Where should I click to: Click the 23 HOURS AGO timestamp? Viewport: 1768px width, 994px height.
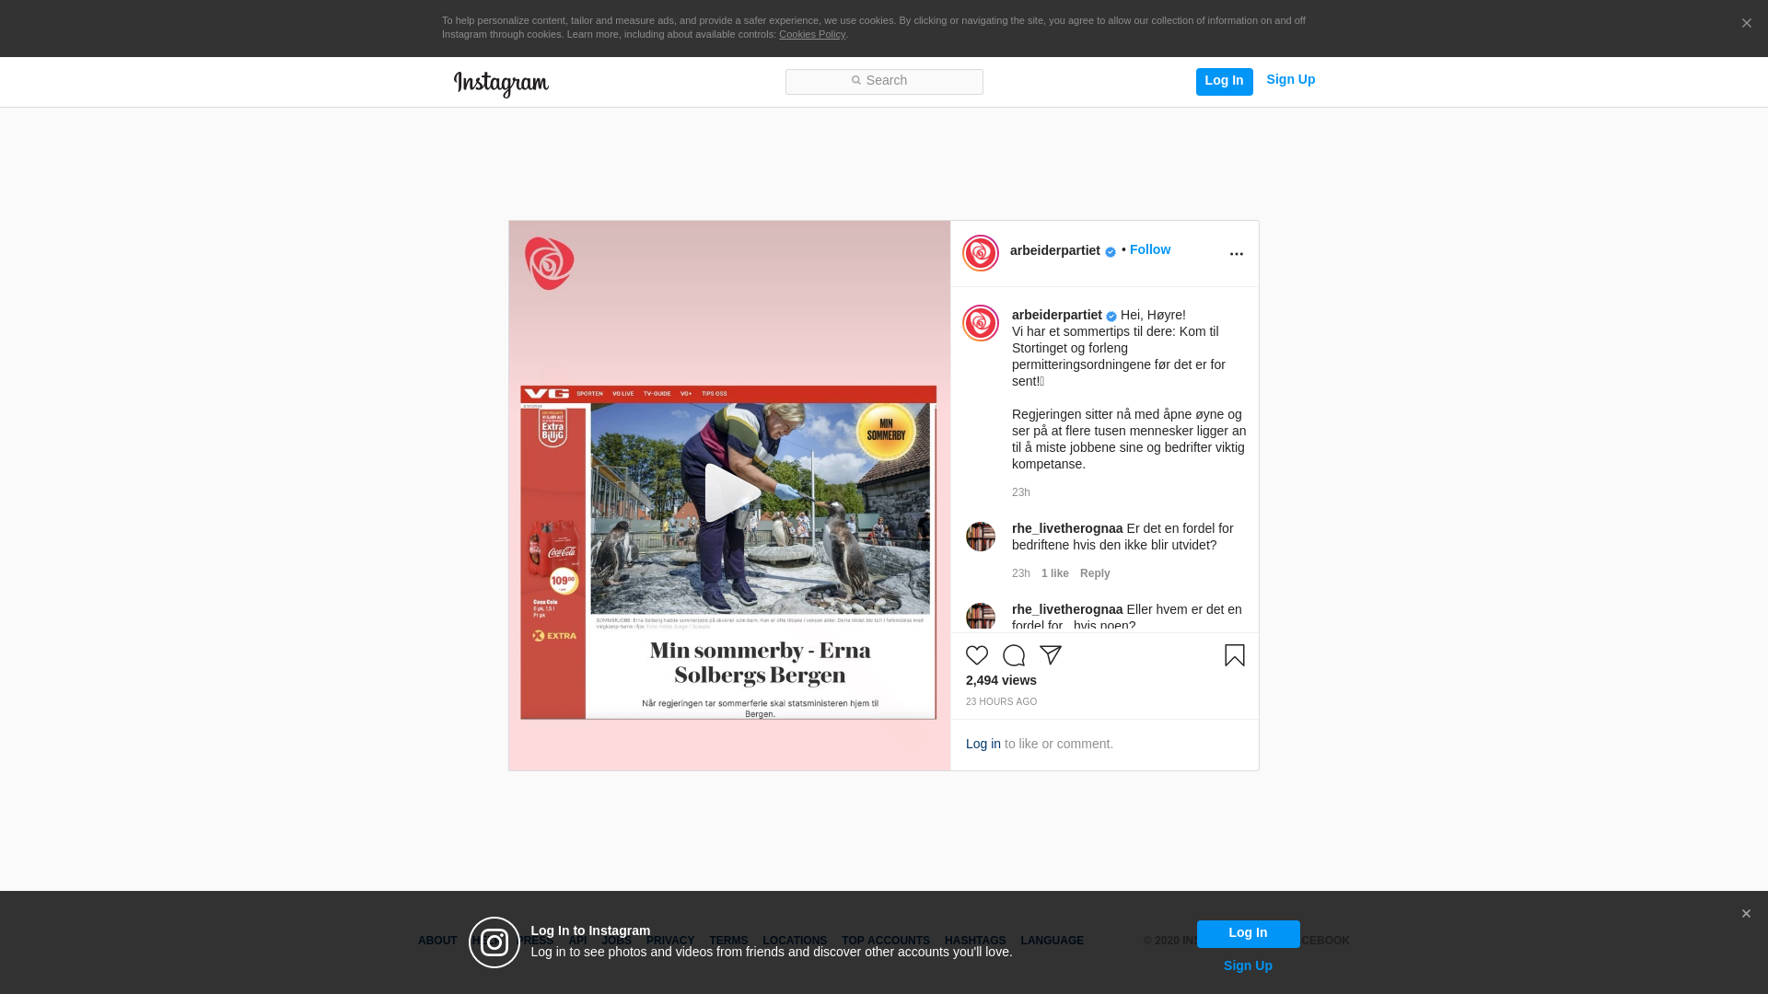click(x=1001, y=702)
